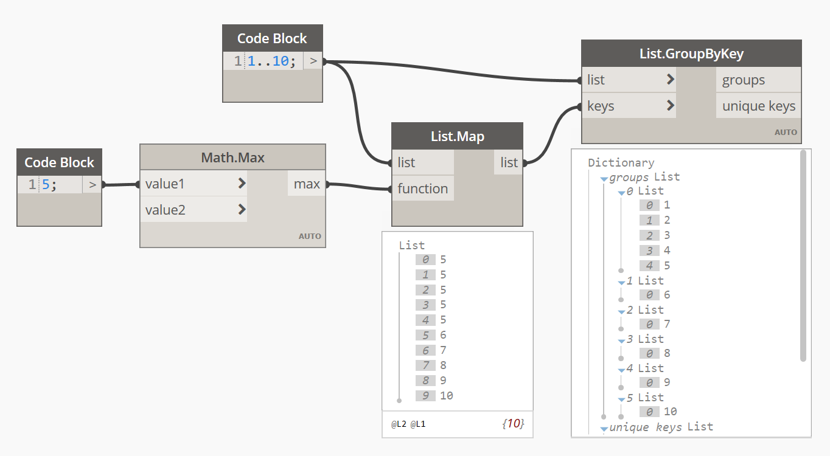Click the unique keys output port
Image resolution: width=830 pixels, height=456 pixels.
click(759, 106)
